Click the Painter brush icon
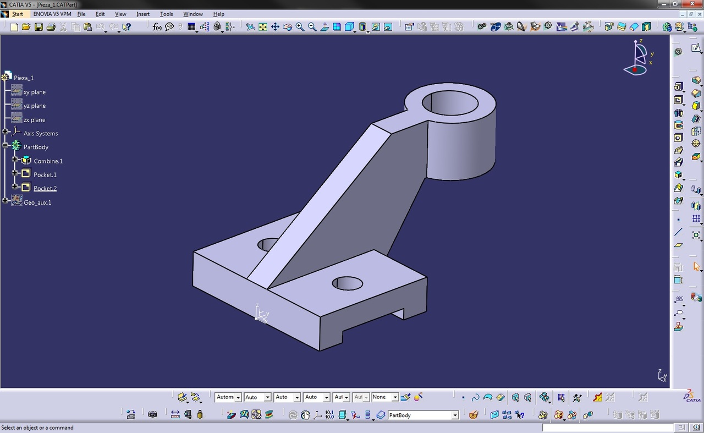Screen dimensions: 704x433 pos(406,397)
